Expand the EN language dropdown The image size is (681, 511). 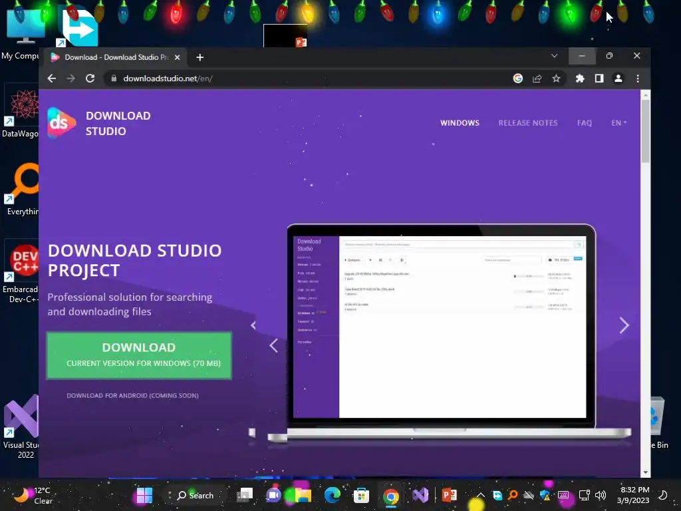click(618, 123)
